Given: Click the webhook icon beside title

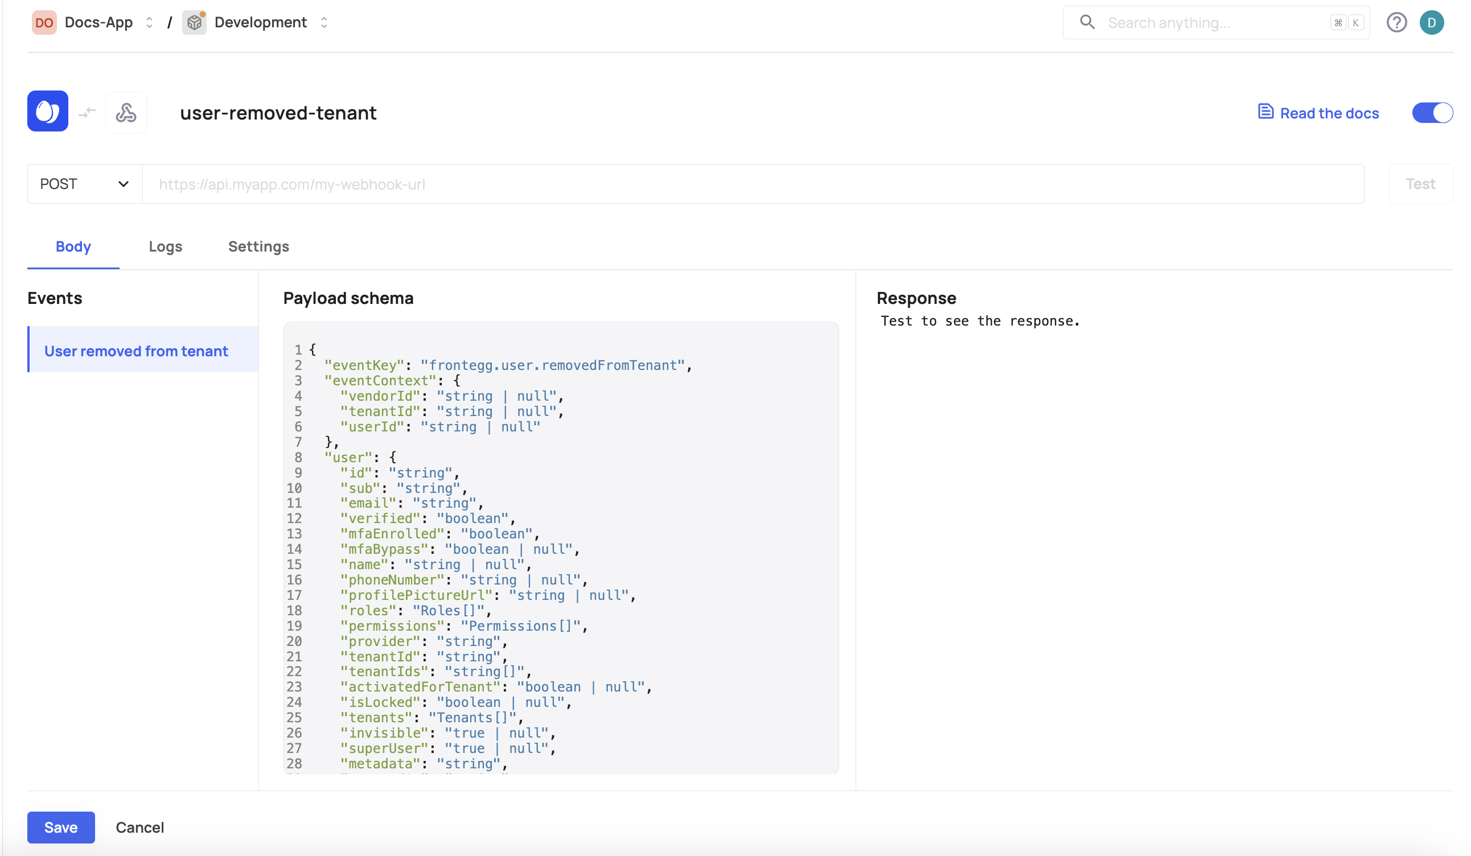Looking at the screenshot, I should (x=126, y=112).
